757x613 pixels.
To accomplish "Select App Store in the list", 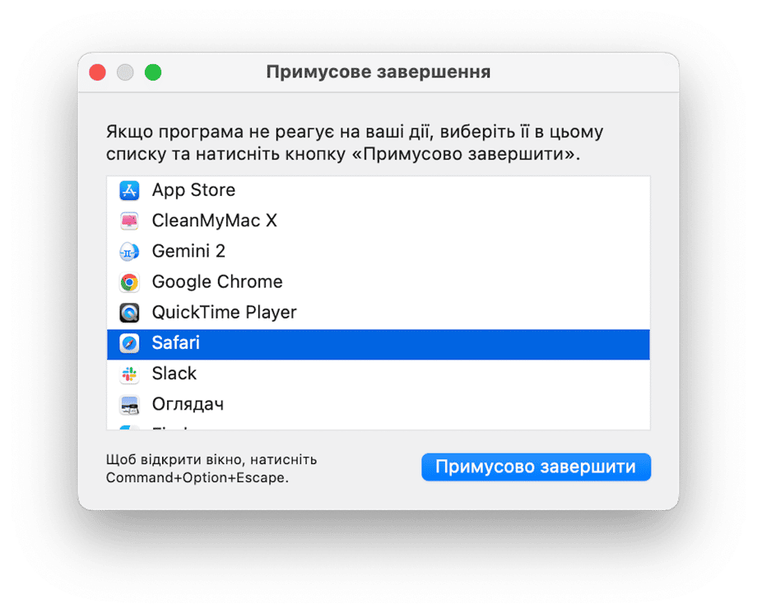I will [378, 190].
